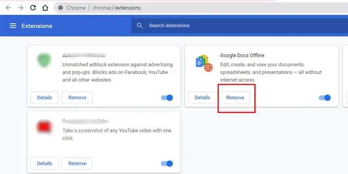Click the chrome://extensions address bar

coord(201,8)
